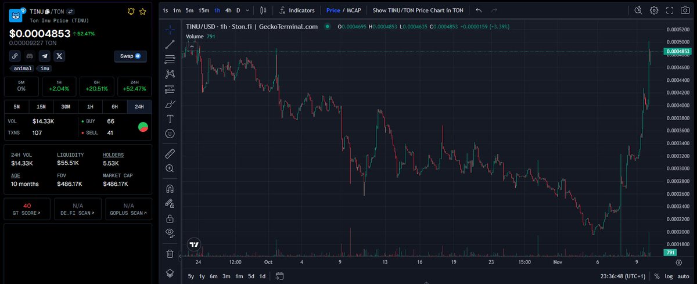This screenshot has width=697, height=284.
Task: Toggle log scale mode
Action: coord(669,276)
